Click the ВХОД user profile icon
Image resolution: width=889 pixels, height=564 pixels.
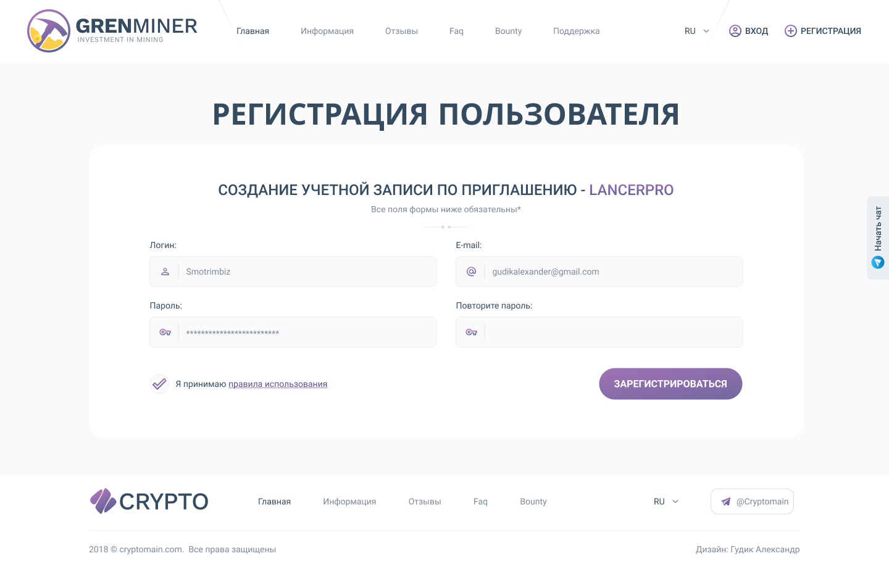pyautogui.click(x=735, y=31)
